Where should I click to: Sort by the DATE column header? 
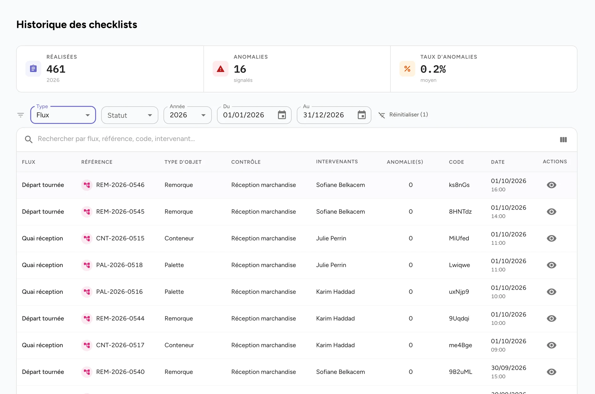pos(498,162)
